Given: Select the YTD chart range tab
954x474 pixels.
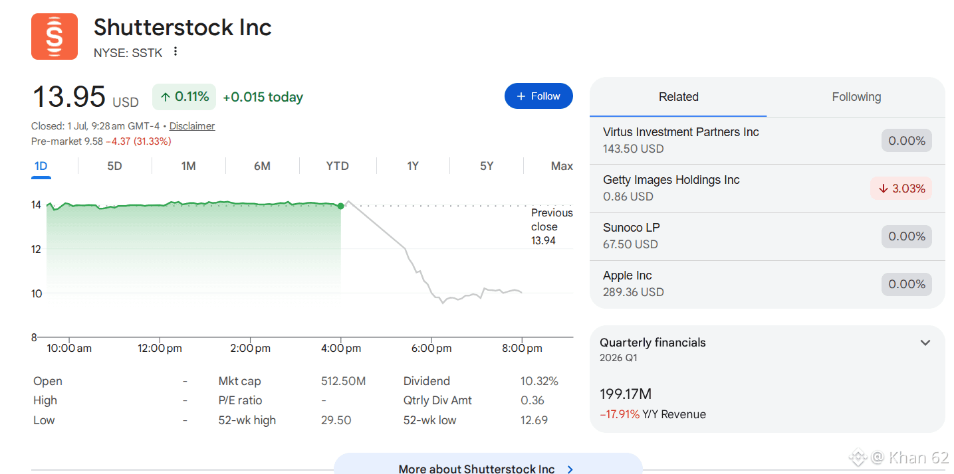Looking at the screenshot, I should coord(337,166).
